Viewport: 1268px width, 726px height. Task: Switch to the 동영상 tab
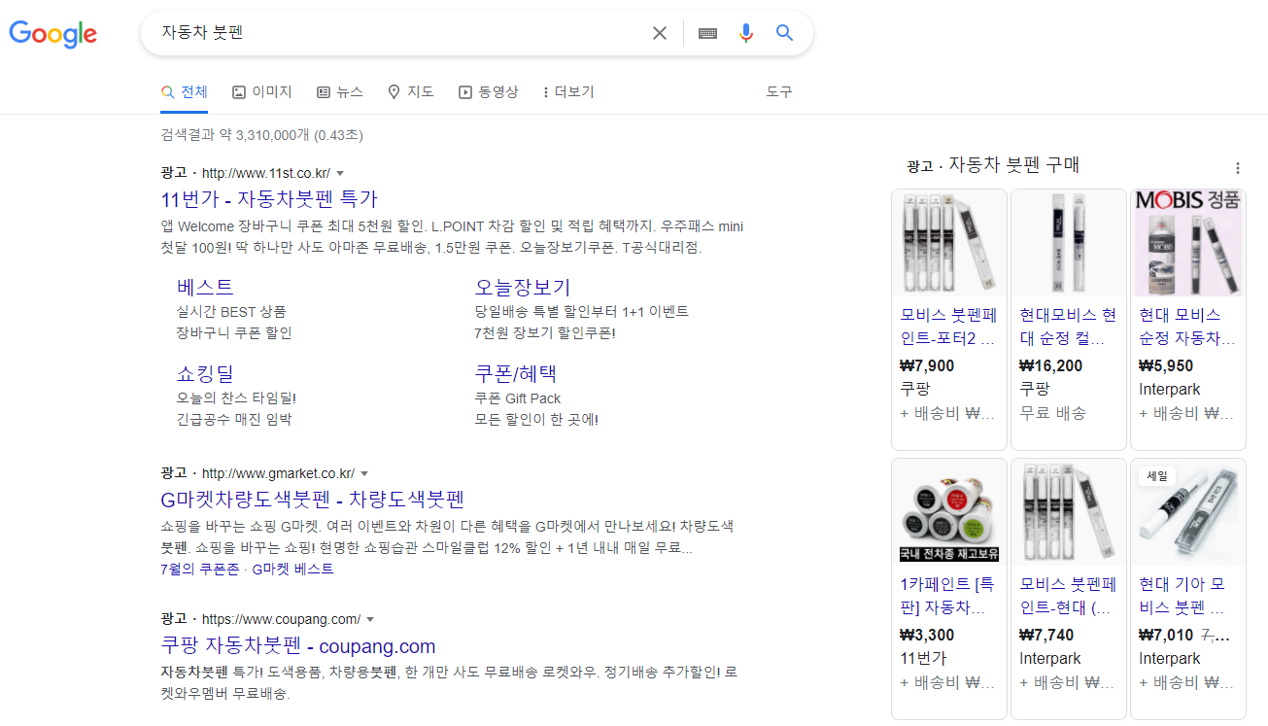[488, 92]
